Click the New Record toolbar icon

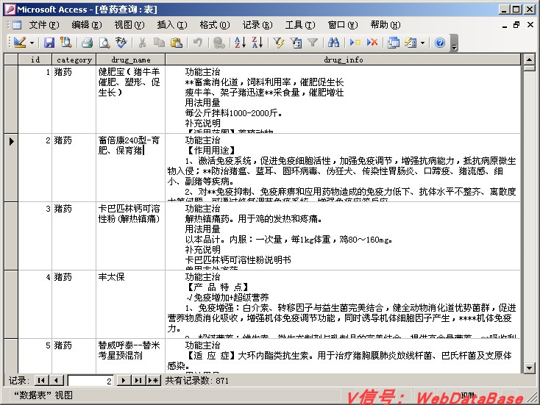click(x=355, y=43)
